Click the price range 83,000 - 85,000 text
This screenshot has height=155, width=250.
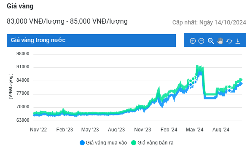coord(67,21)
